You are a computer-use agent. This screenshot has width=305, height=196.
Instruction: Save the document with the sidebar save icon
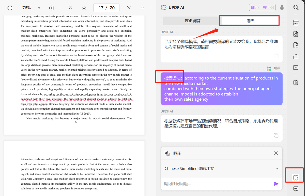click(x=296, y=82)
